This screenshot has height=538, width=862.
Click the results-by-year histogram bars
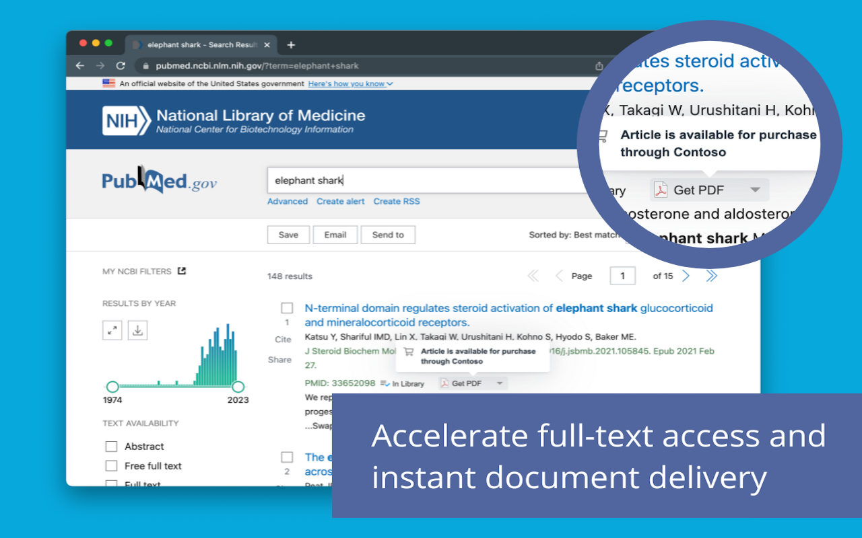(215, 355)
